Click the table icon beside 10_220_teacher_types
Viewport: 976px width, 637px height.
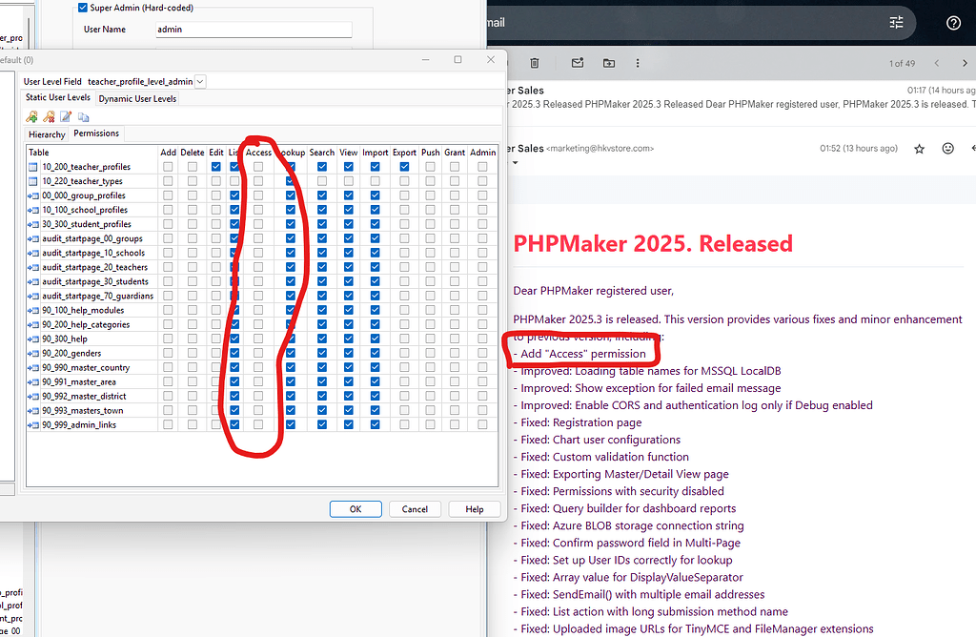point(33,181)
